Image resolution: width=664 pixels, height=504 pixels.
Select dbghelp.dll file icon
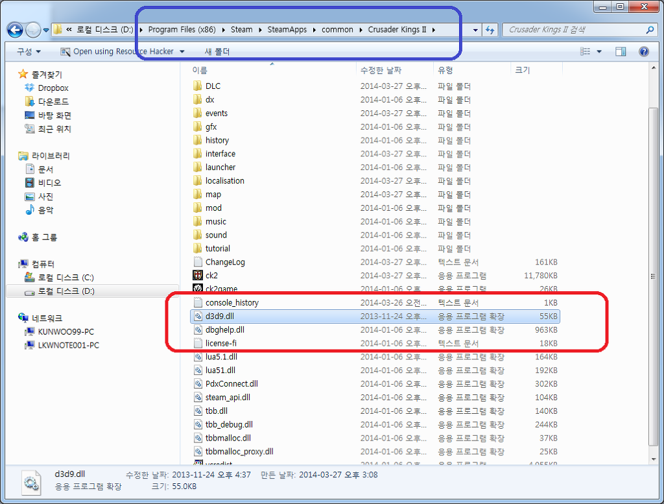pos(198,330)
